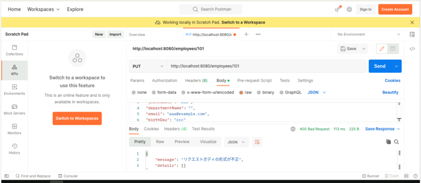
Task: Click the pencil edit mode icon
Action: click(x=382, y=49)
